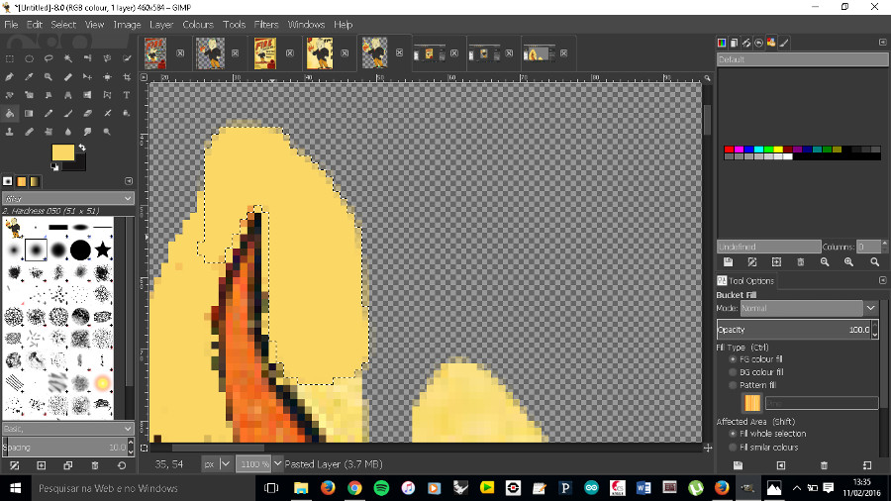Click reset tool options icon
The width and height of the screenshot is (891, 501).
[867, 465]
